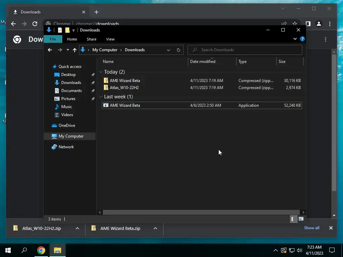Viewport: 343px width, 257px height.
Task: Open AME Wizard Beta.zip download options chevron
Action: pos(155,228)
